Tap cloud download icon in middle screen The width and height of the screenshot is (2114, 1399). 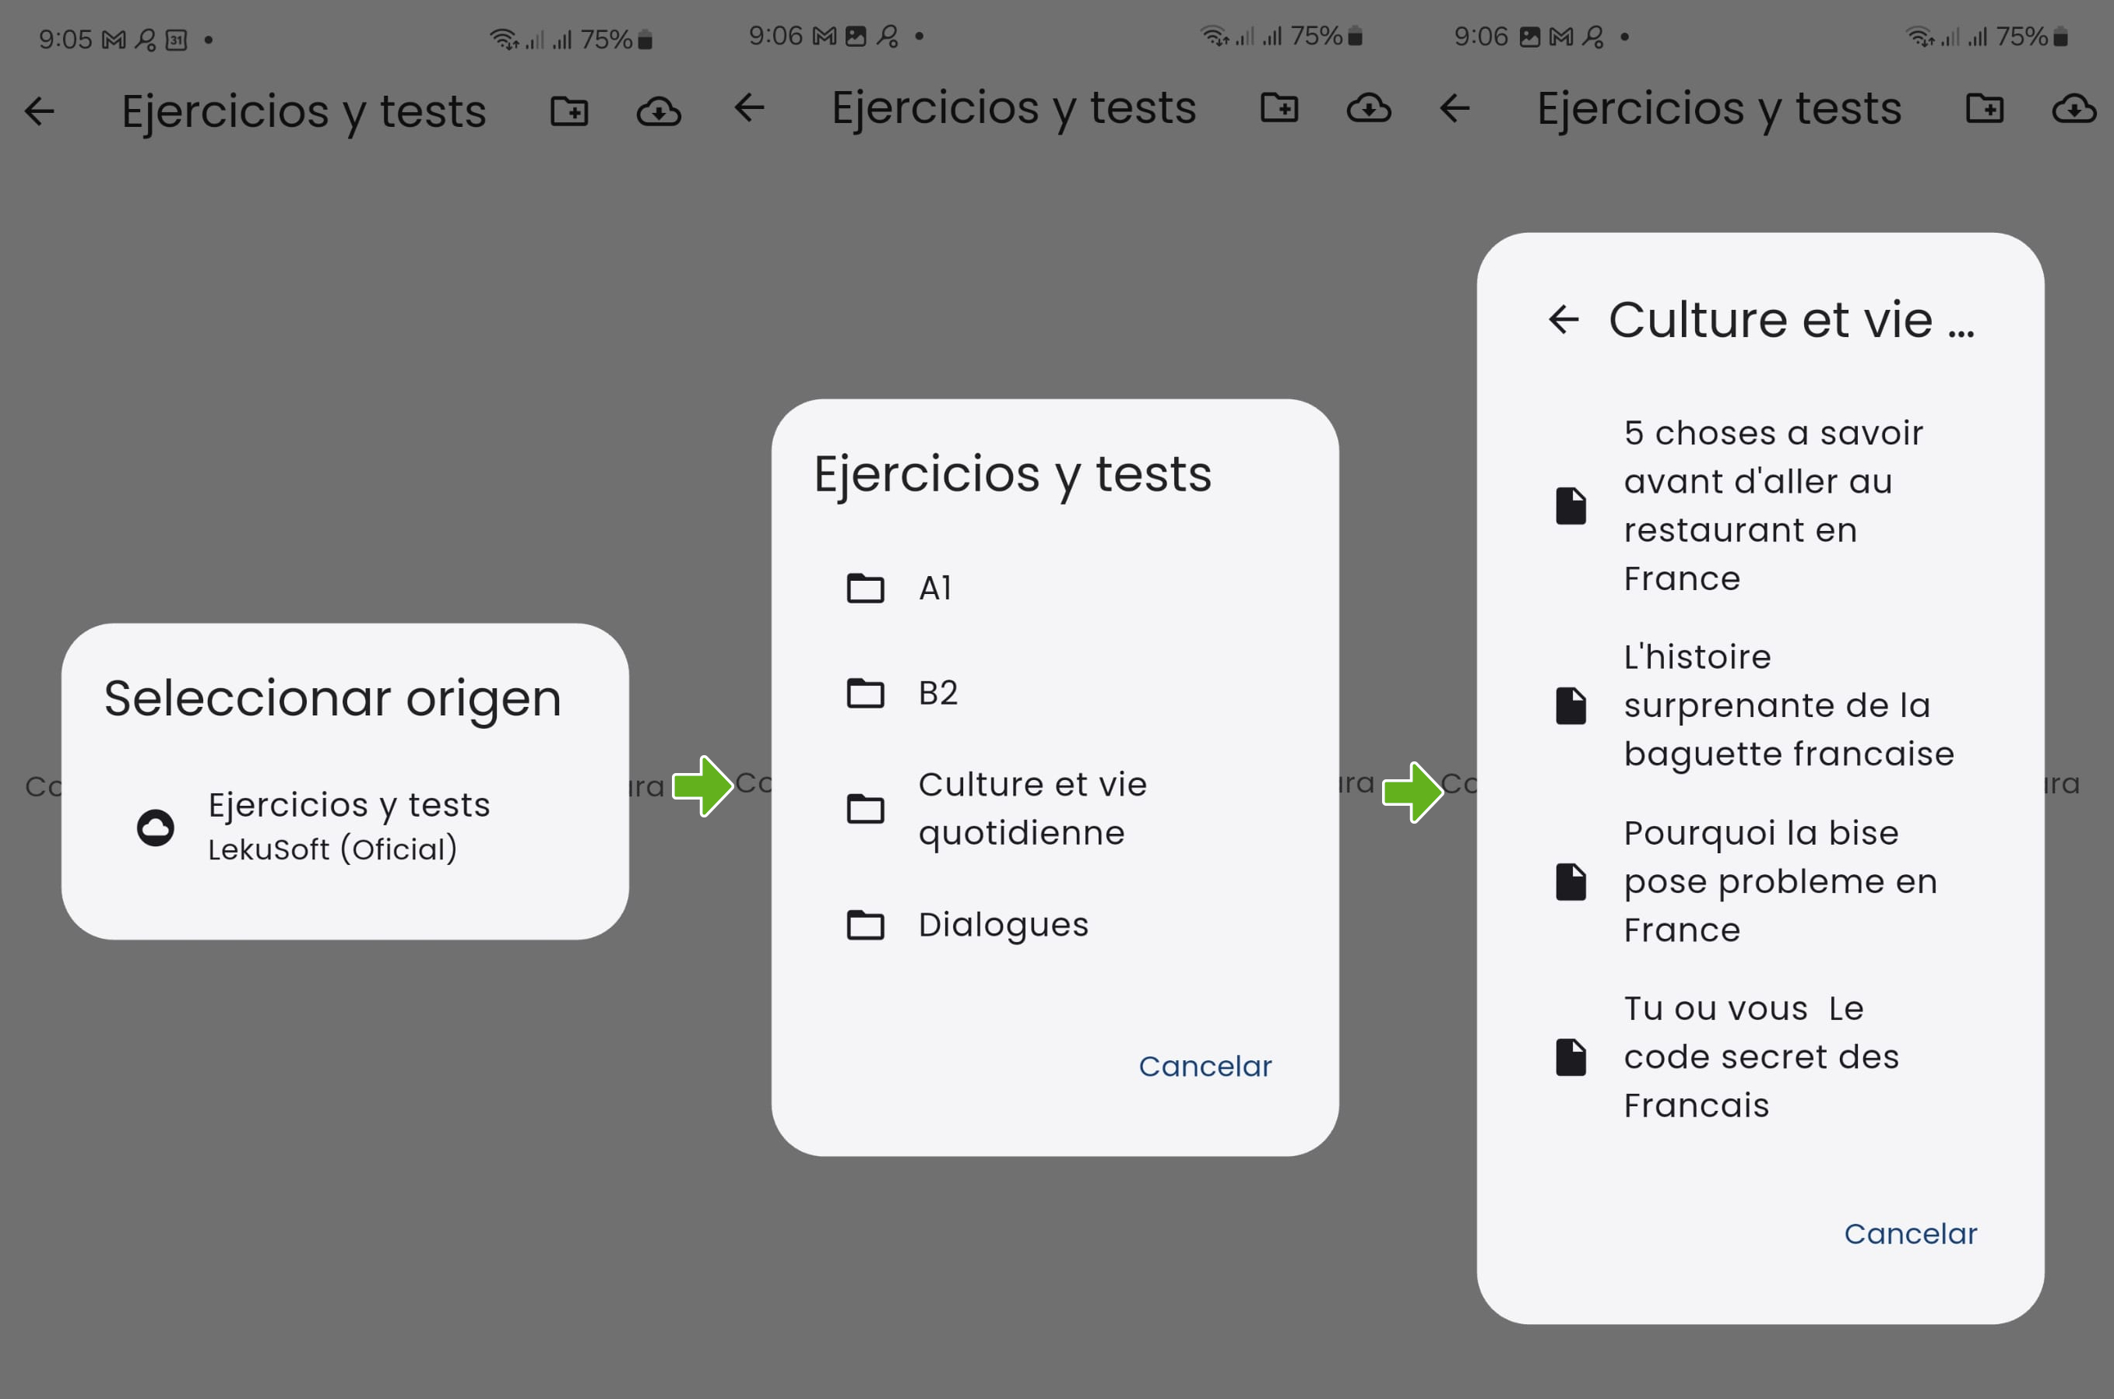point(1369,108)
